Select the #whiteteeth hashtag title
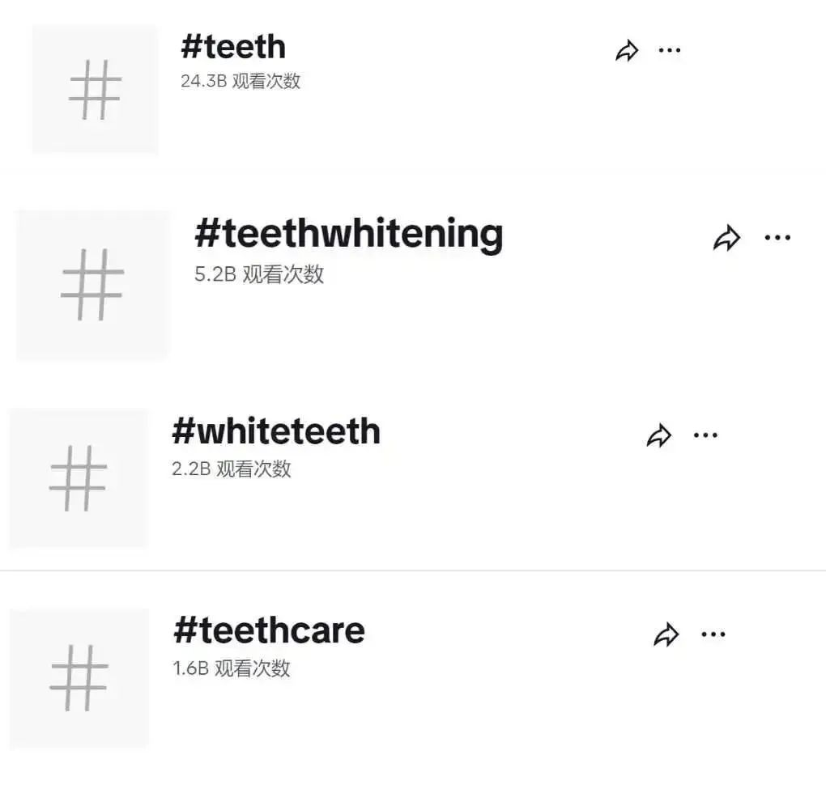The height and width of the screenshot is (806, 826). pyautogui.click(x=276, y=431)
